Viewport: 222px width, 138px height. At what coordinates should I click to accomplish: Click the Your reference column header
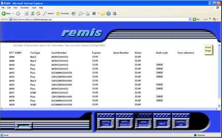pyautogui.click(x=186, y=53)
